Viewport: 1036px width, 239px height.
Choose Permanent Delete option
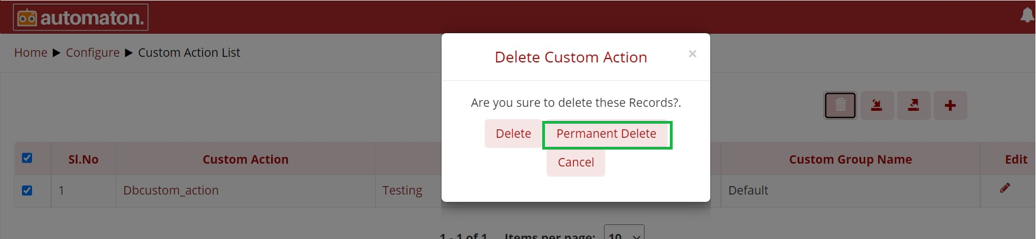point(606,134)
